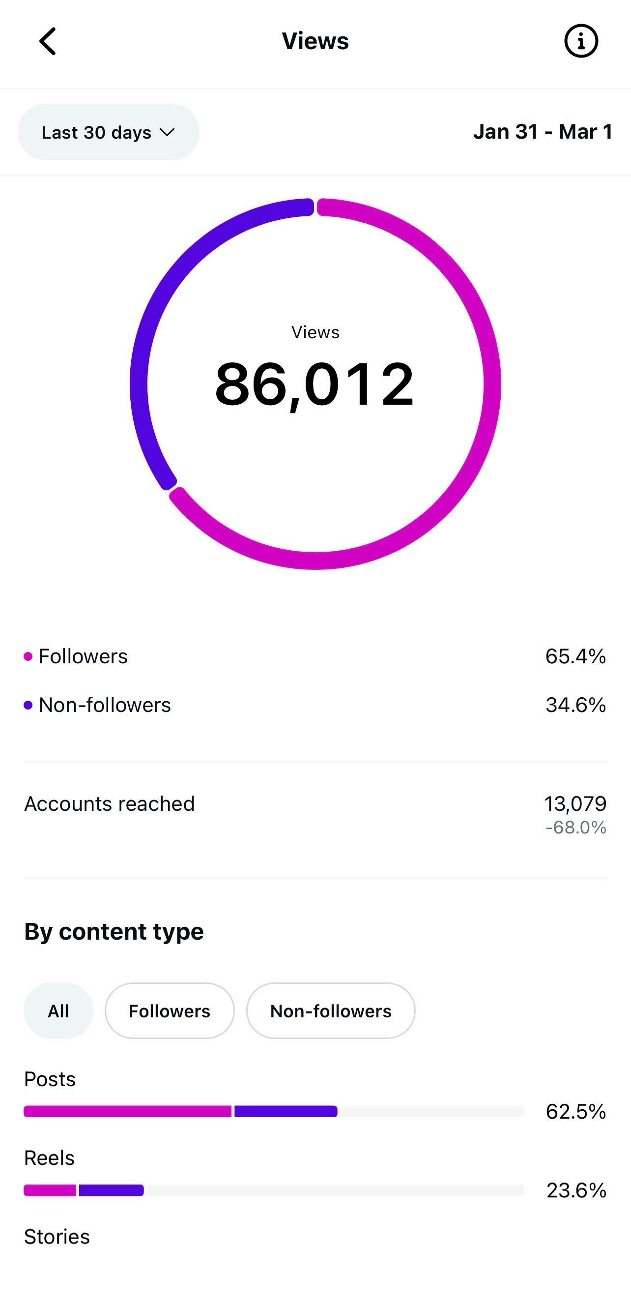Click the chevron beside Last 30 days
631x1305 pixels.
point(167,132)
